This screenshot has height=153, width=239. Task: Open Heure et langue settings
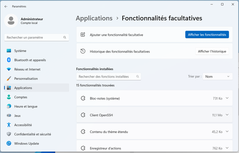coord(37,107)
